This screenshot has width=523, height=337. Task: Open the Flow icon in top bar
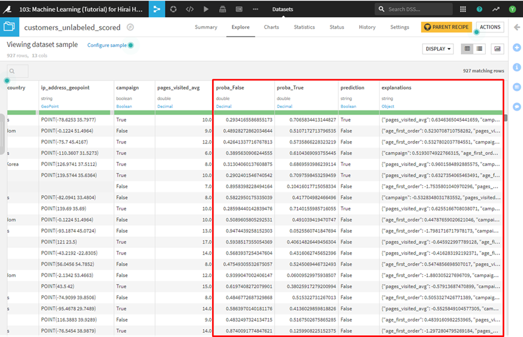157,9
